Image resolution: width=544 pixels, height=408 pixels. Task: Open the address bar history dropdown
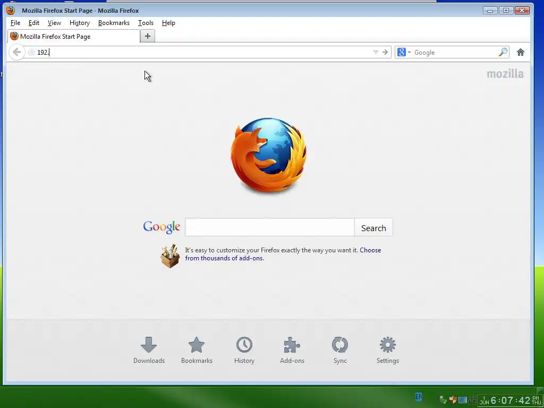[x=376, y=52]
